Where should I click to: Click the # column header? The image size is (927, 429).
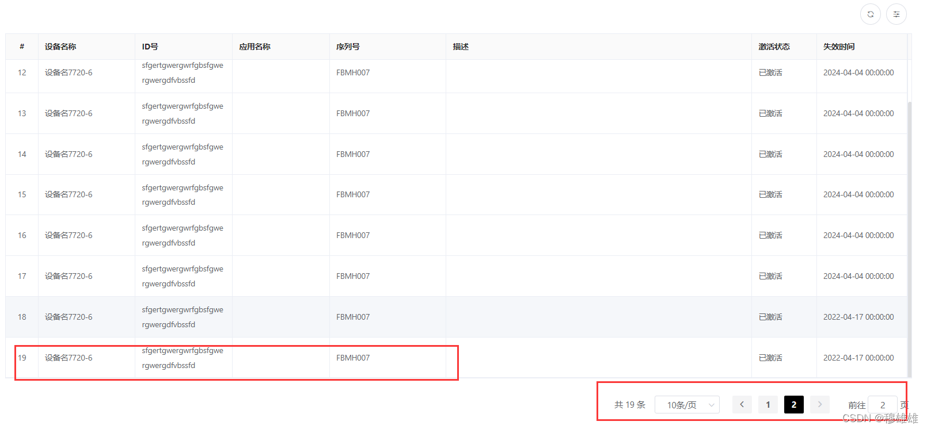22,47
